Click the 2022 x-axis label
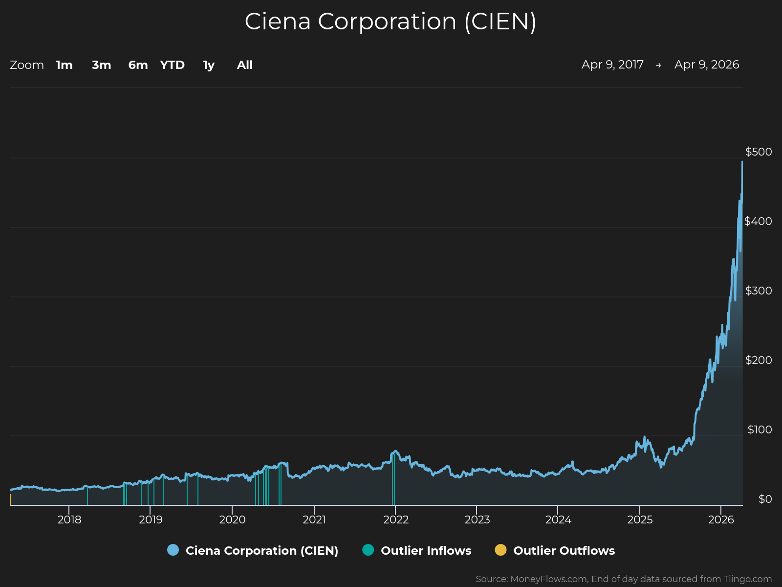 (x=396, y=519)
